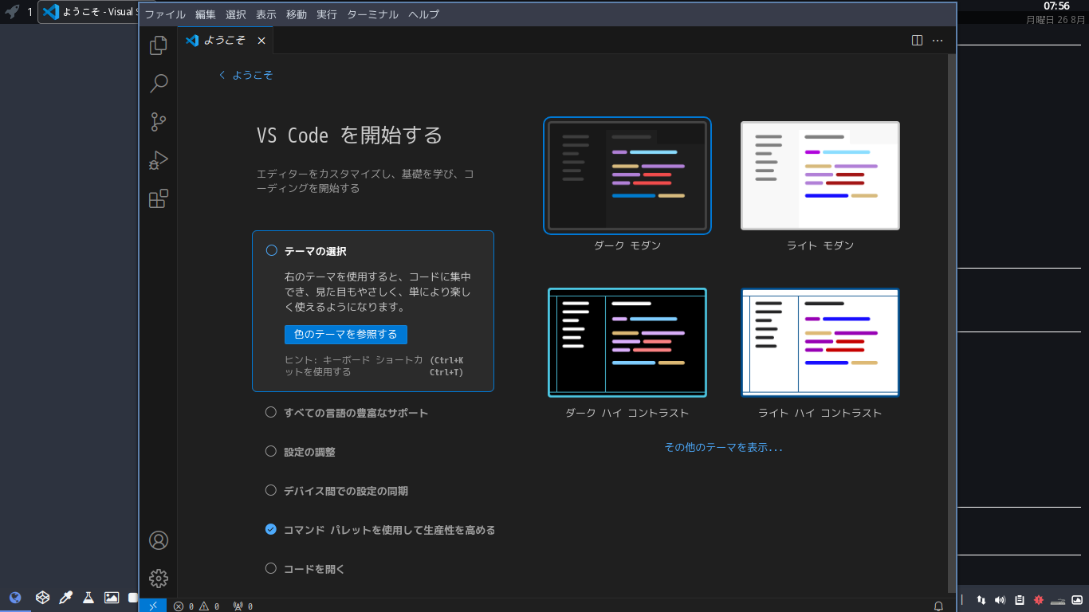Click the remote connection indicator in status bar
The width and height of the screenshot is (1089, 612).
coord(152,606)
